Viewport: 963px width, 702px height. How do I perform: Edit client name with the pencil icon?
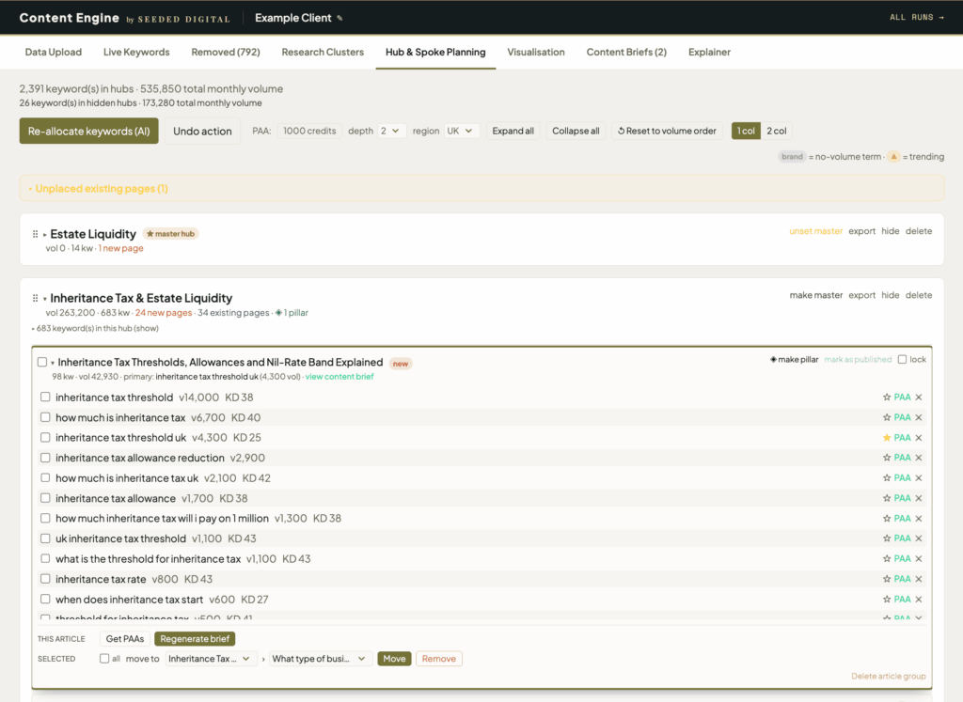(x=339, y=19)
